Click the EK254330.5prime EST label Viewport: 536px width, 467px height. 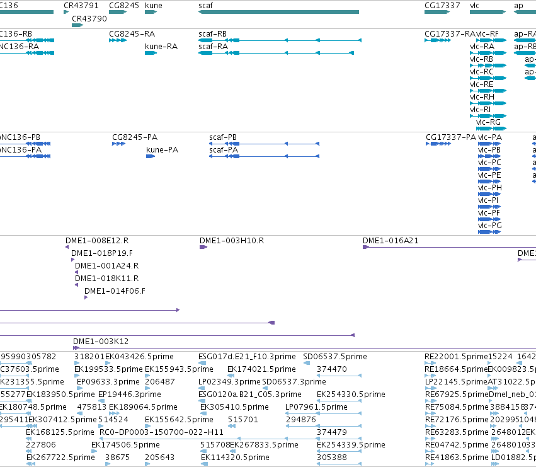[x=351, y=395]
